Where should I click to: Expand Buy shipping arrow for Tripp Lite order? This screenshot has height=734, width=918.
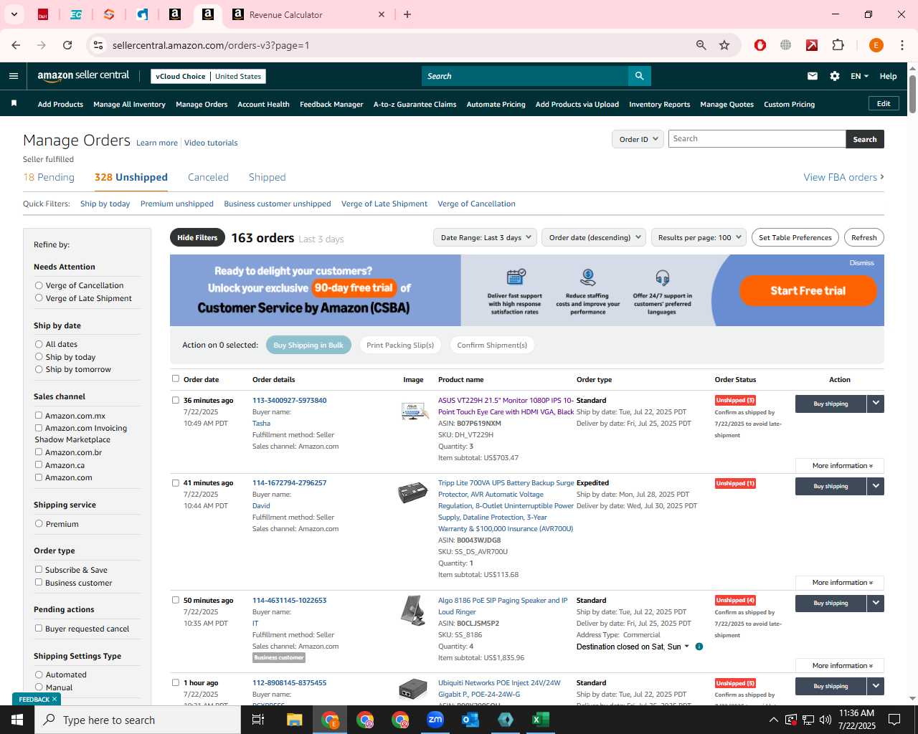(x=876, y=486)
